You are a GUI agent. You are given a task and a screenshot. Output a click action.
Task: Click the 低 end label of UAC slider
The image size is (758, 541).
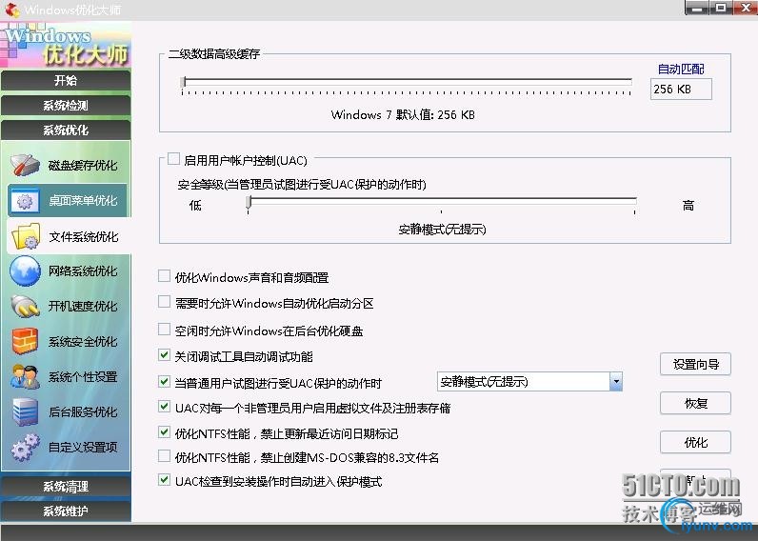click(195, 206)
